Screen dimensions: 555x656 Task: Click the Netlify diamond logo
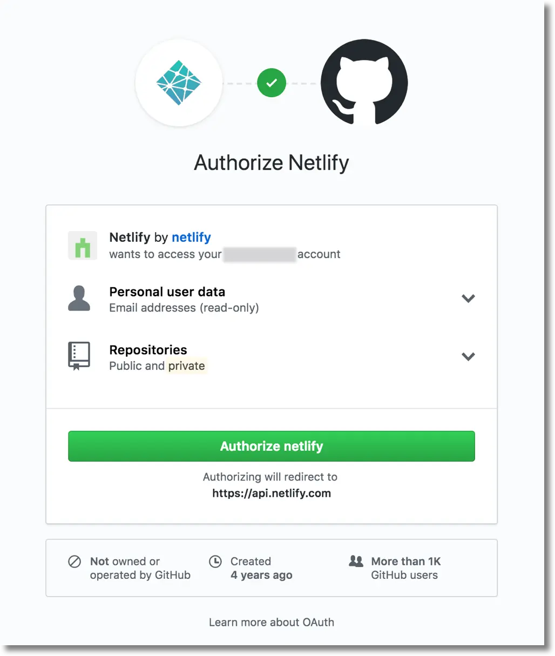pos(179,83)
